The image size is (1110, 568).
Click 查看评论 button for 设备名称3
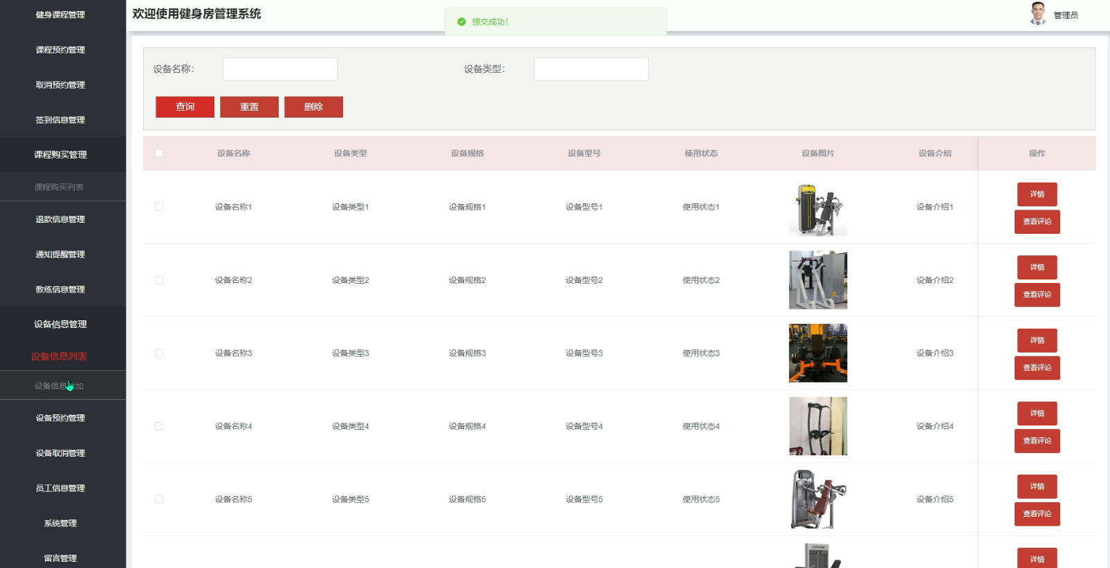[1037, 367]
